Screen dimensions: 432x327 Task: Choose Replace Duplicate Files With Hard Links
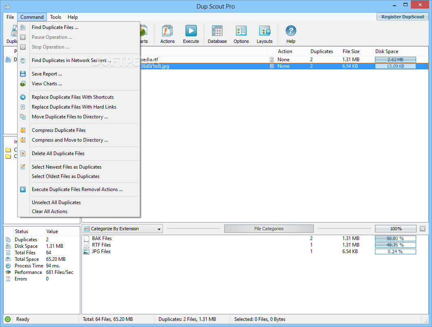tap(79, 107)
